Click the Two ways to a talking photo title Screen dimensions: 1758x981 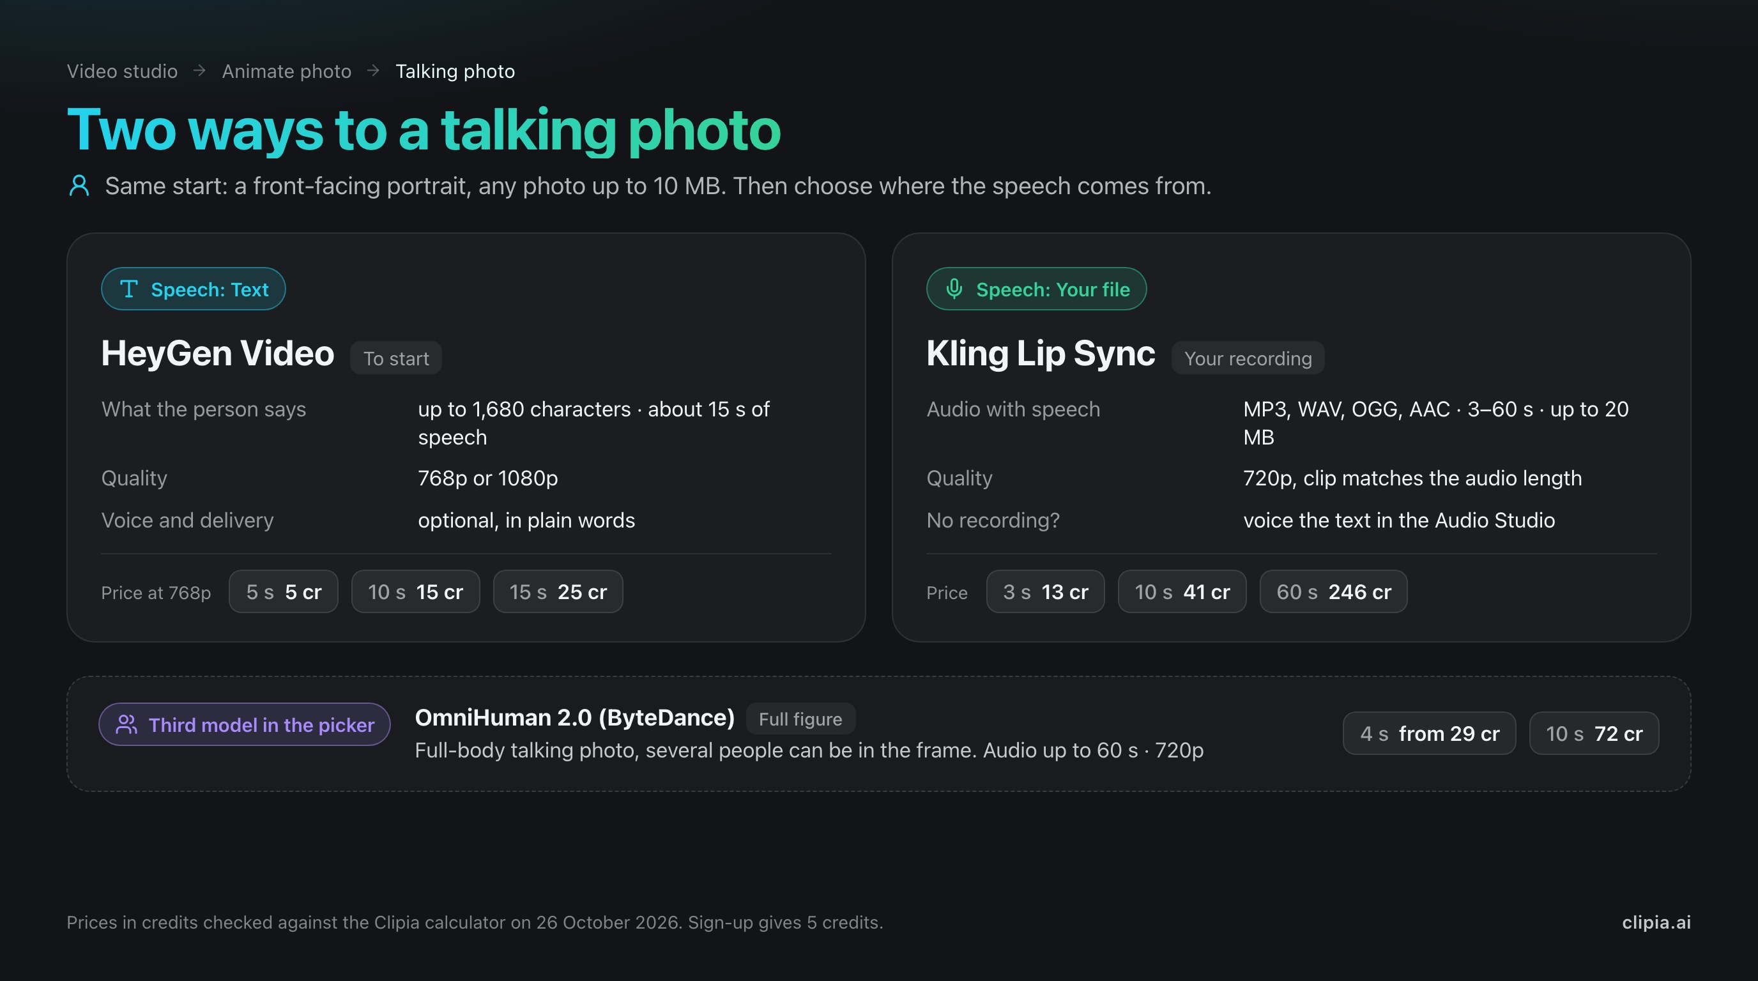[424, 130]
